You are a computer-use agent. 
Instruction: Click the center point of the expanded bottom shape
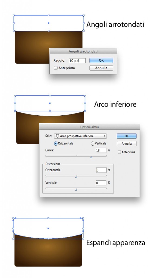(48, 228)
